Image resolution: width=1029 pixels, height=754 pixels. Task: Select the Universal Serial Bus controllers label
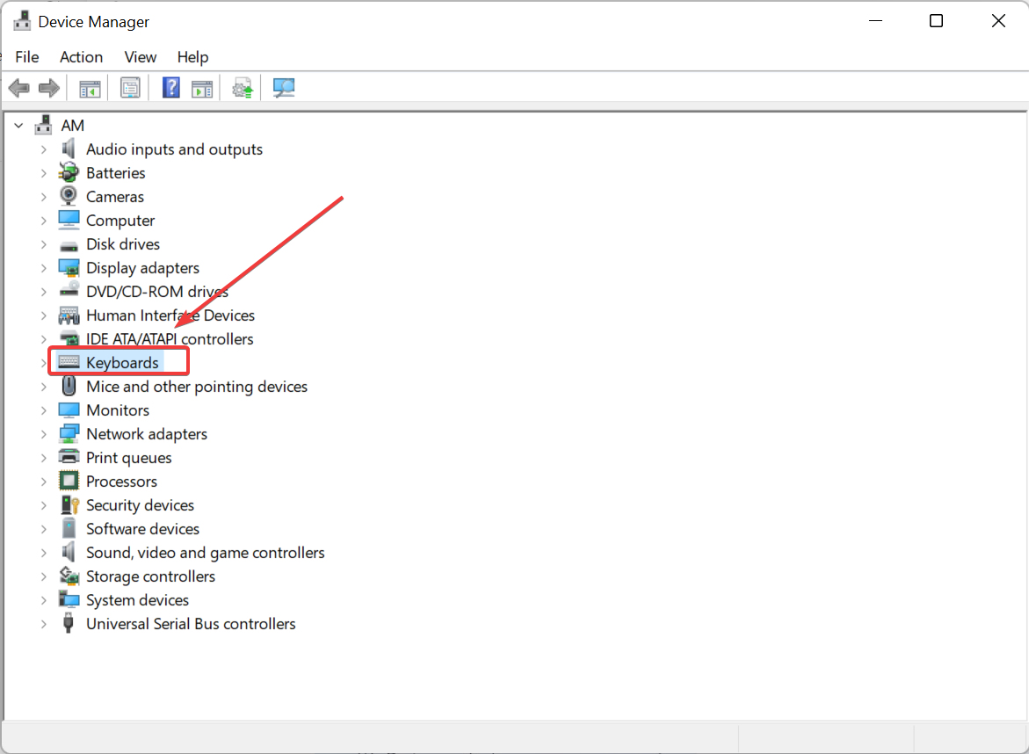pos(191,623)
